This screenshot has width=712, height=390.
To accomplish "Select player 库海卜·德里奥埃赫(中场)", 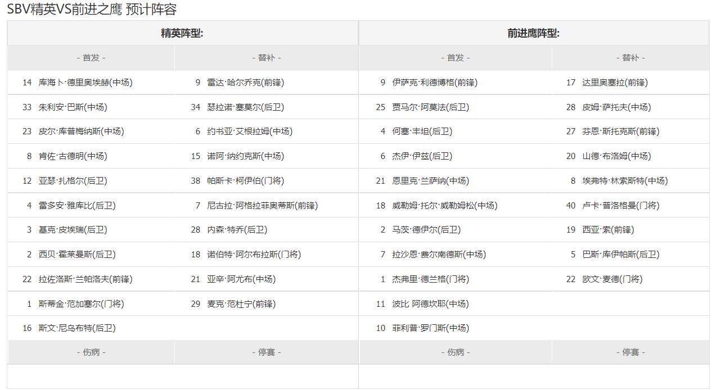I will coord(85,83).
